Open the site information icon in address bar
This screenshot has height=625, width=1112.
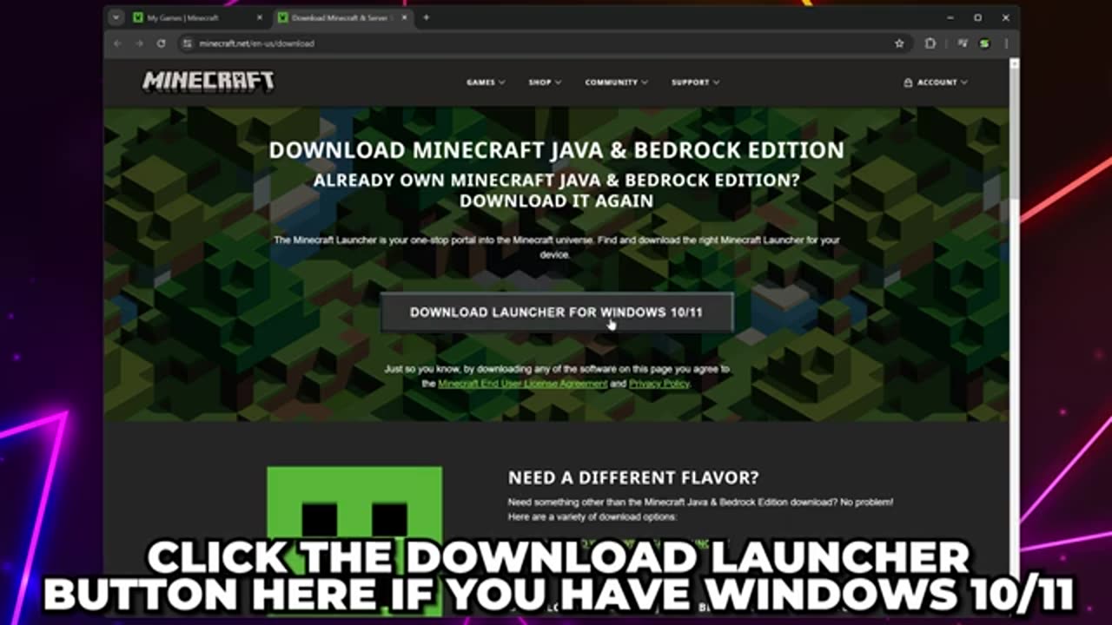click(187, 43)
